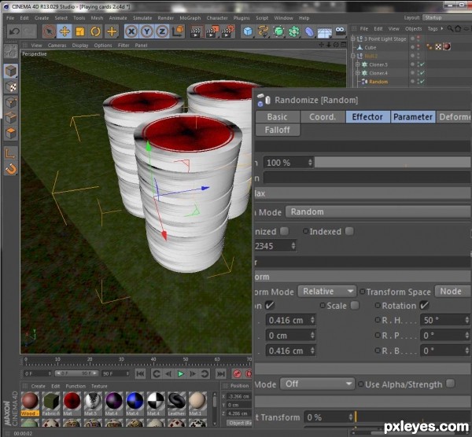Select the Cube object in Objects list
This screenshot has width=472, height=437.
pyautogui.click(x=371, y=47)
